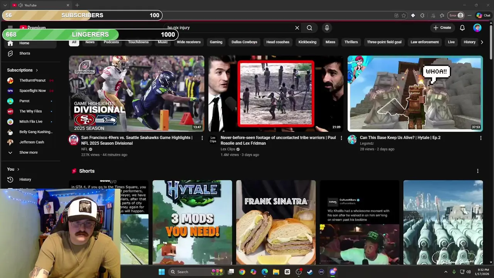The image size is (494, 278).
Task: Open Steam from the taskbar
Action: [310, 272]
